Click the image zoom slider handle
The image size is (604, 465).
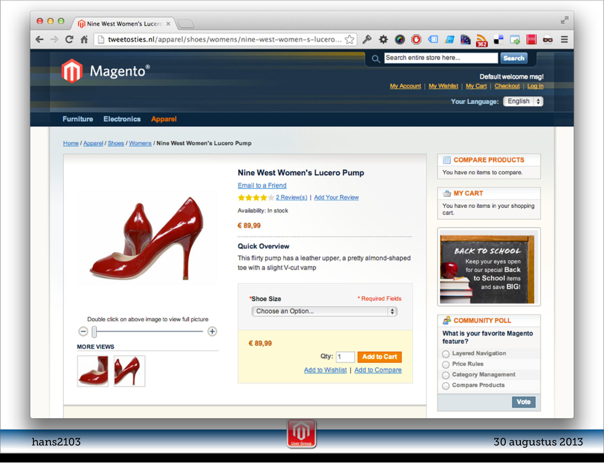pyautogui.click(x=94, y=332)
